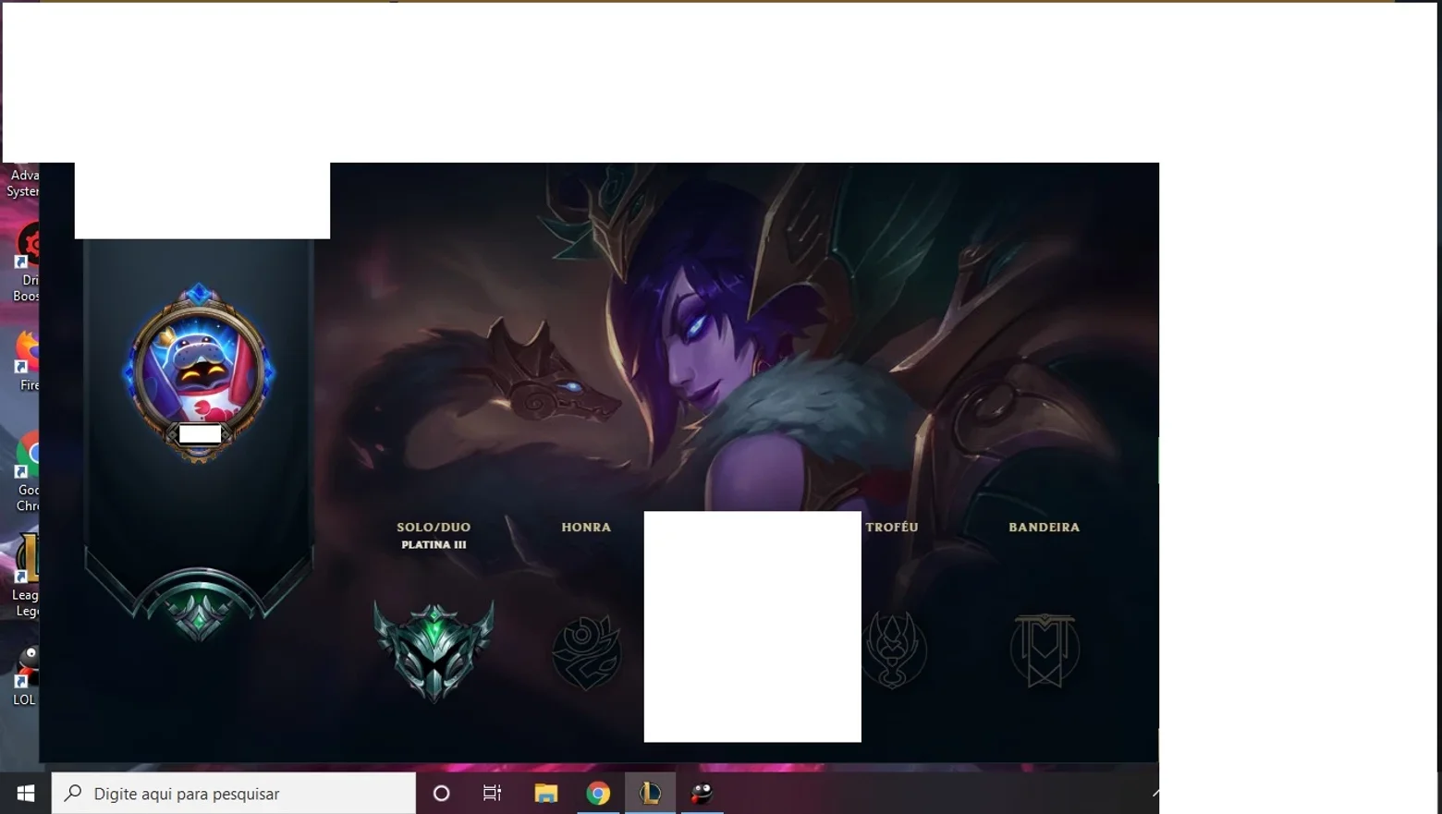The height and width of the screenshot is (814, 1442).
Task: Click the Troféu emblem icon
Action: coord(892,650)
